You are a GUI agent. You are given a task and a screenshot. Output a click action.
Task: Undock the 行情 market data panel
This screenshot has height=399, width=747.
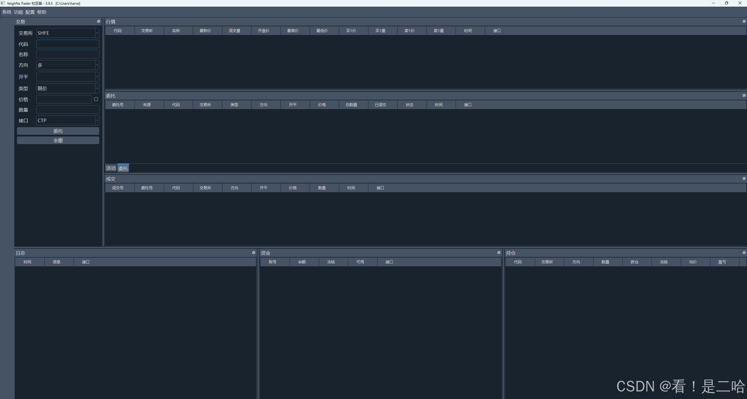(744, 22)
